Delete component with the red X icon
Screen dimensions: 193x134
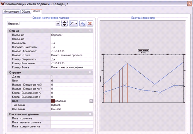[90, 24]
